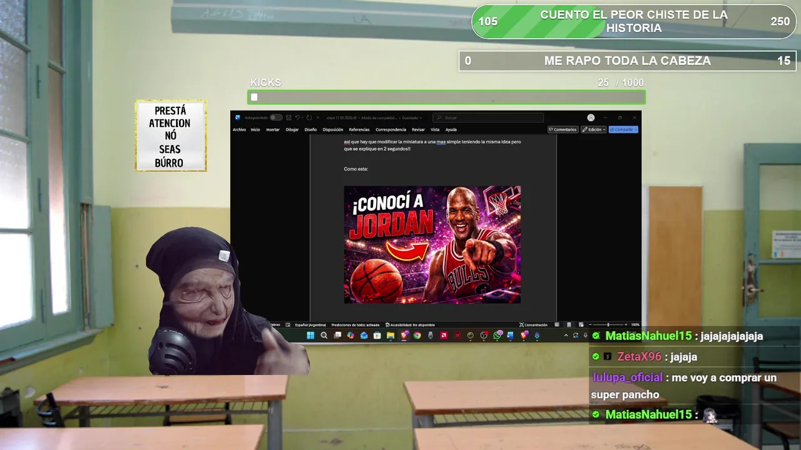Open Customize Quick Access Toolbar dropdown
This screenshot has height=450, width=801.
pyautogui.click(x=318, y=117)
